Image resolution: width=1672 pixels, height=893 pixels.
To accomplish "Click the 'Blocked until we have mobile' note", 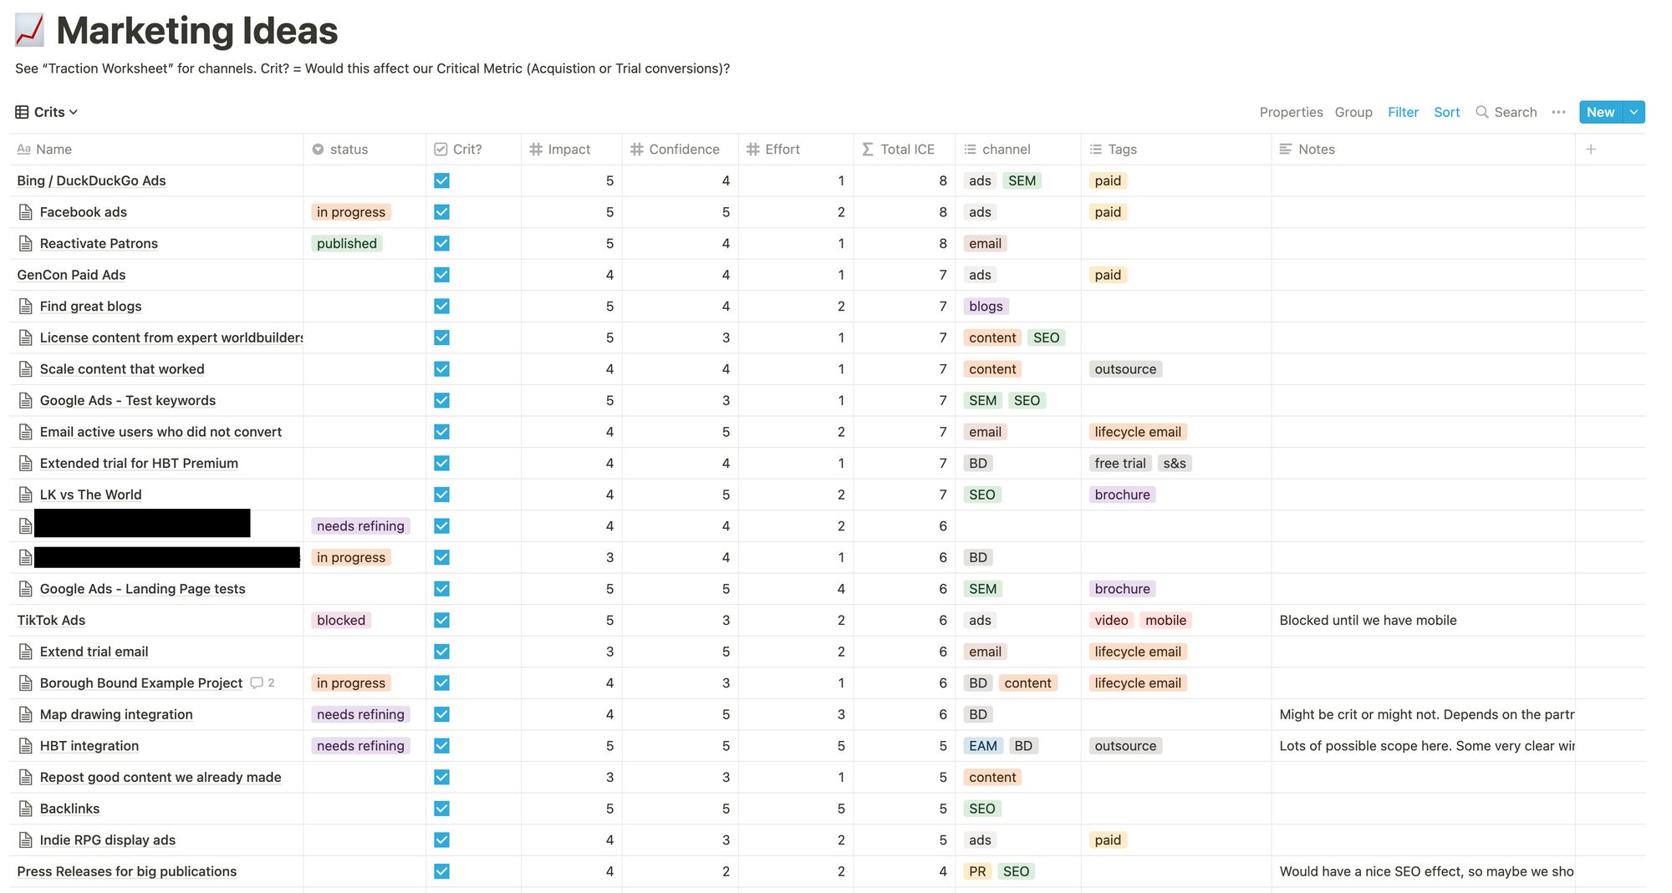I will coord(1368,621).
